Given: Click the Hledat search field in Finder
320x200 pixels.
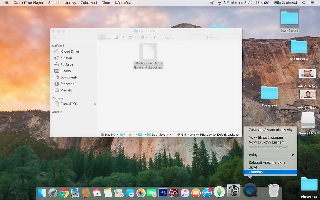Looking at the screenshot, I should [214, 37].
